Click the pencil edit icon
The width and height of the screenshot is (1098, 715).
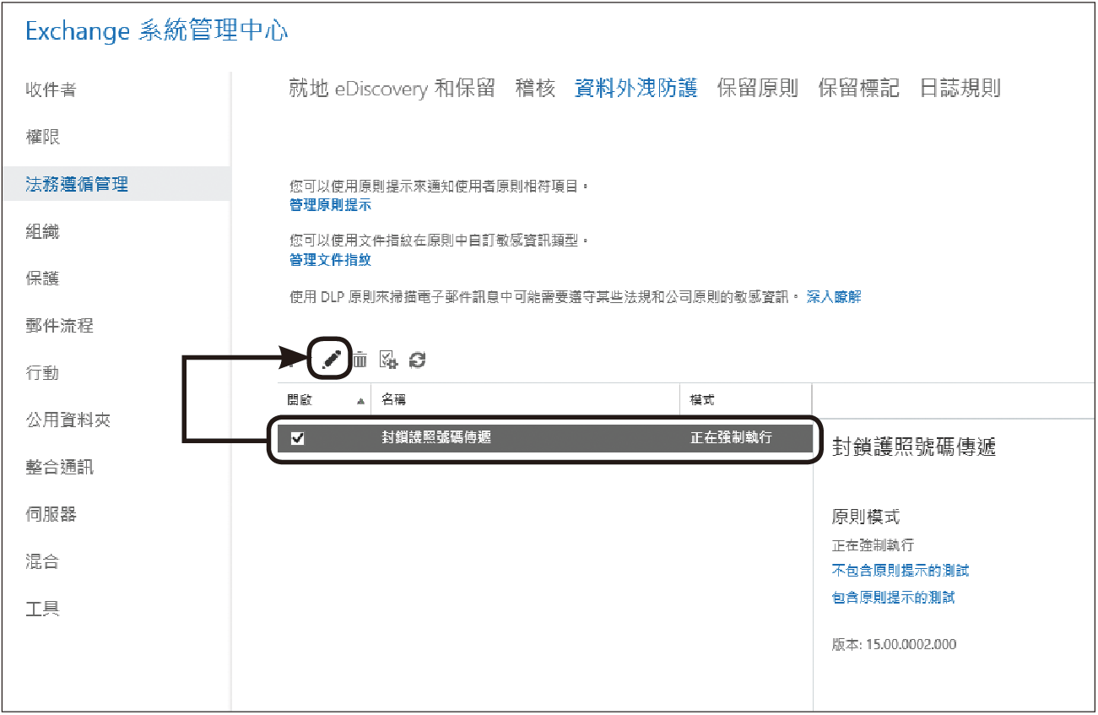[332, 360]
